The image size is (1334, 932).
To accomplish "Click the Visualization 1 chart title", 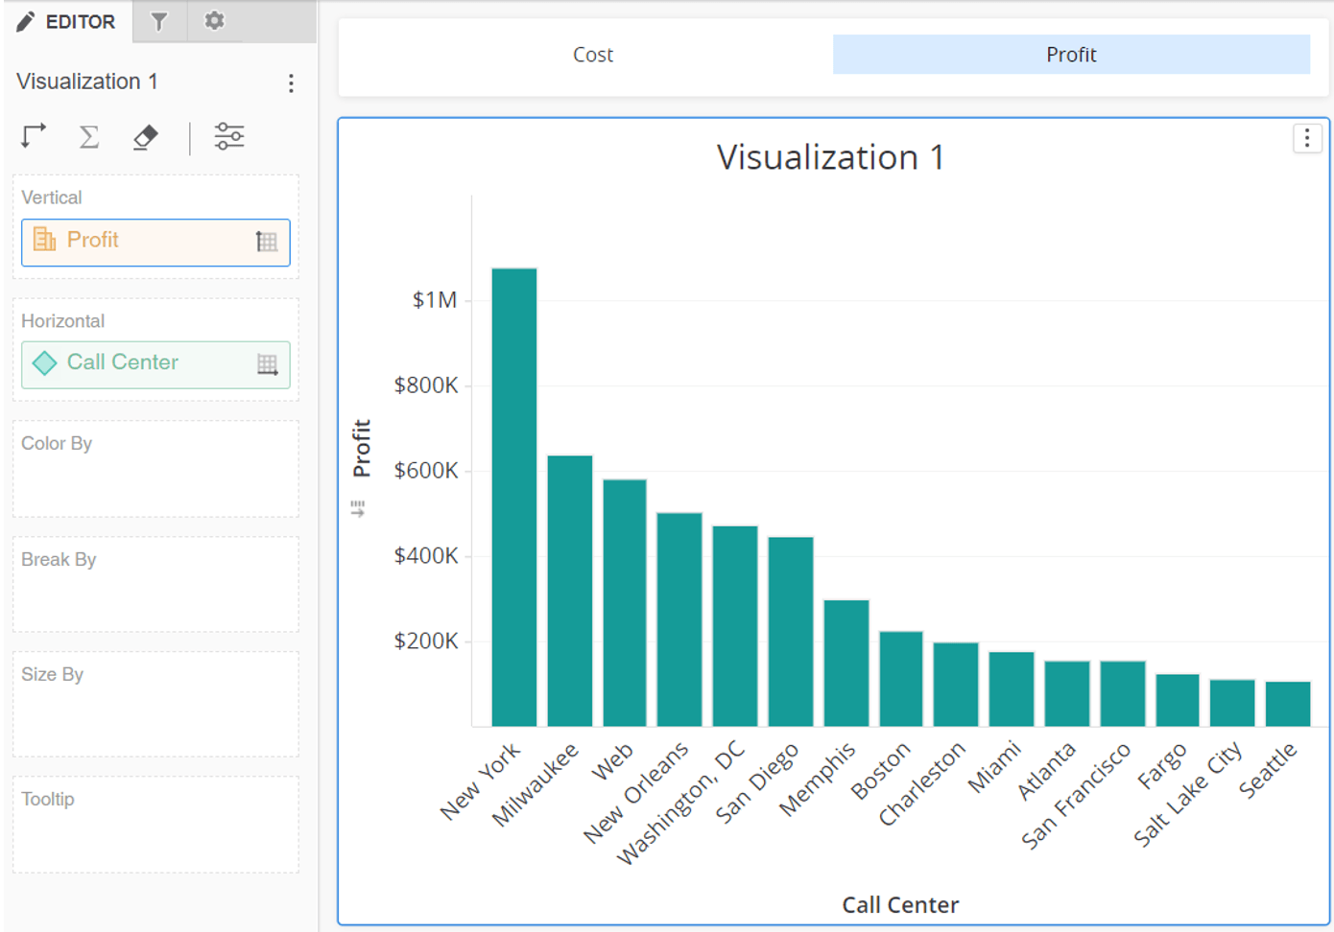I will click(x=831, y=157).
